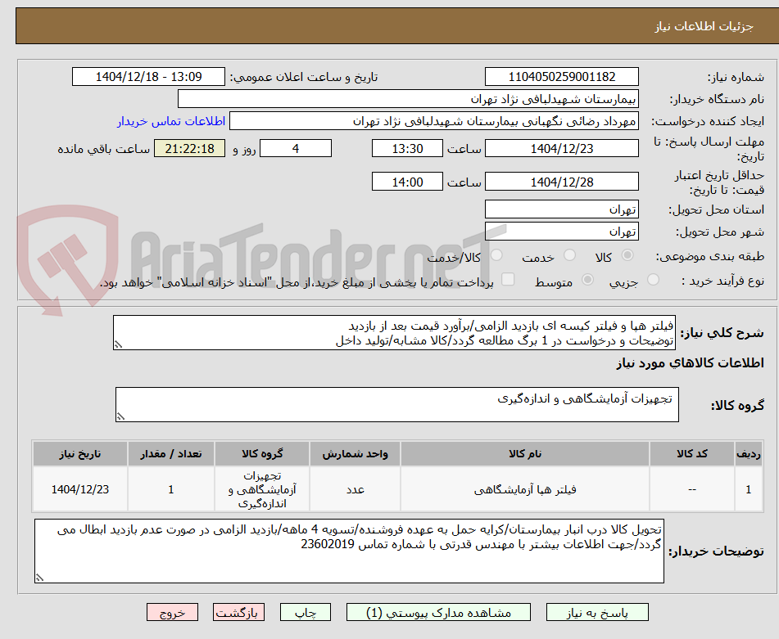This screenshot has width=779, height=639.
Task: Click the استان محل تحویل field تهران
Action: pyautogui.click(x=561, y=209)
